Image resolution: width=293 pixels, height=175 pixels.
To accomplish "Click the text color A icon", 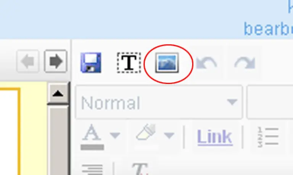I will click(92, 132).
